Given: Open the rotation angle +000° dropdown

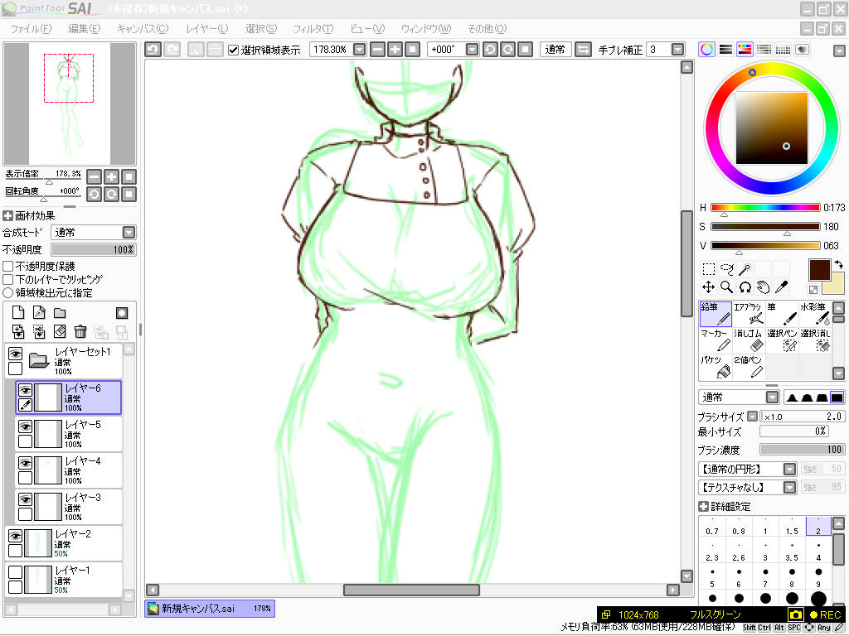Looking at the screenshot, I should click(472, 50).
